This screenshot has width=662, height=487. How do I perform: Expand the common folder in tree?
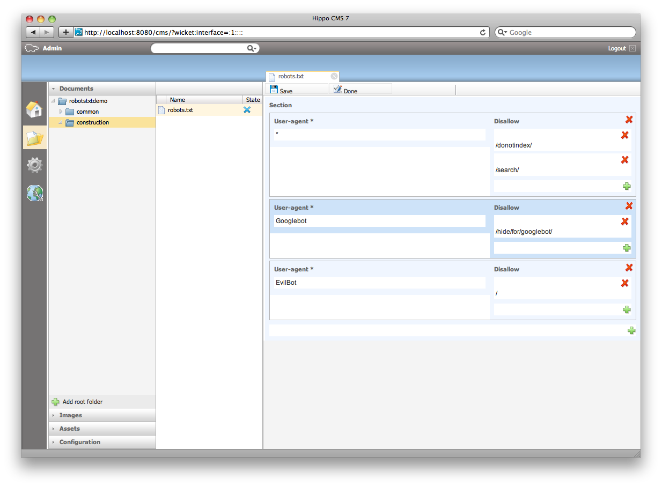[x=61, y=112]
